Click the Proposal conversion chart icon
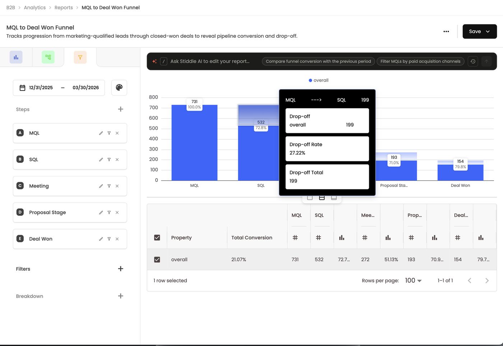The height and width of the screenshot is (346, 503). point(435,237)
